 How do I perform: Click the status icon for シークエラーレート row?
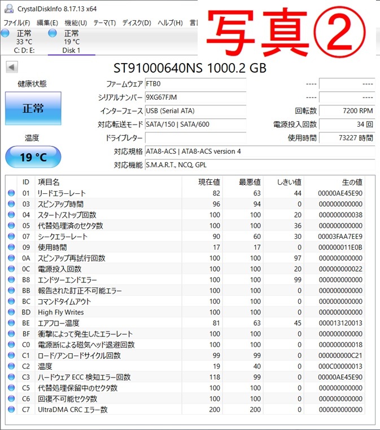pyautogui.click(x=11, y=236)
